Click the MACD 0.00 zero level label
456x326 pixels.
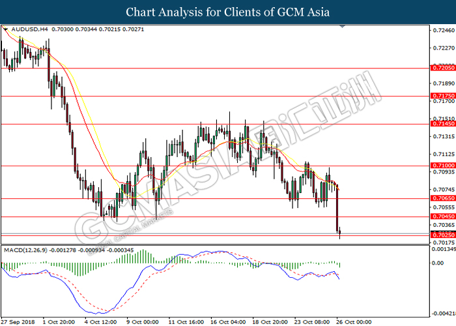(438, 263)
